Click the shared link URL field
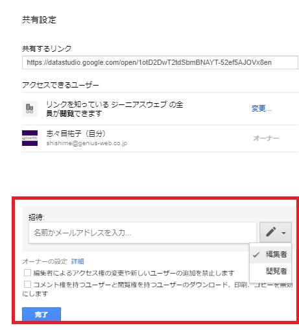 click(x=160, y=62)
